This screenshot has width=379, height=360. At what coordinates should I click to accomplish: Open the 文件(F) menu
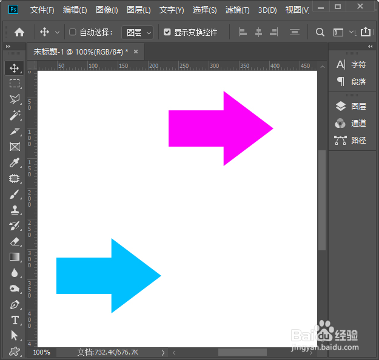coord(42,10)
